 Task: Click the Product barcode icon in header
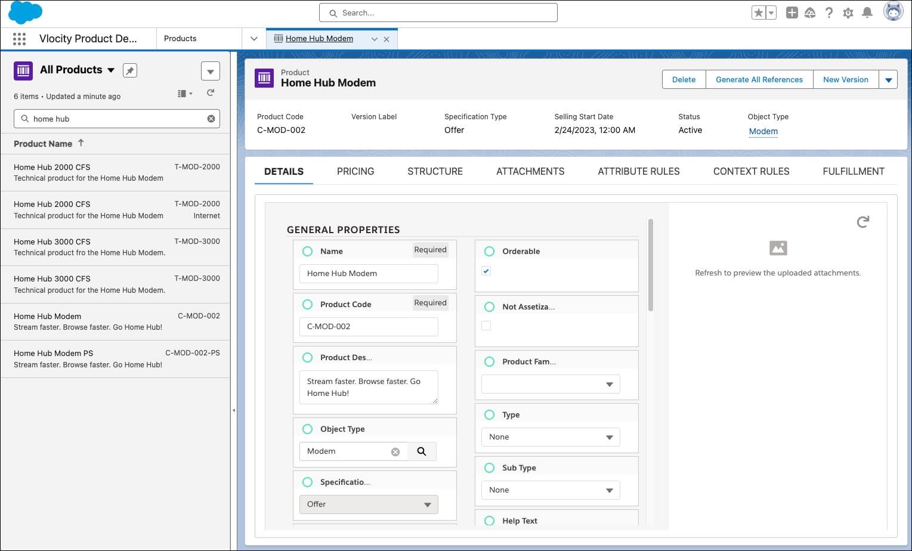point(264,78)
